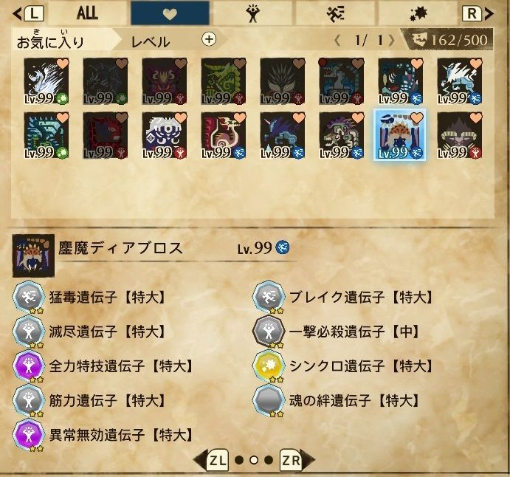The image size is (510, 477).
Task: Select the power type filter icon tab
Action: point(252,13)
